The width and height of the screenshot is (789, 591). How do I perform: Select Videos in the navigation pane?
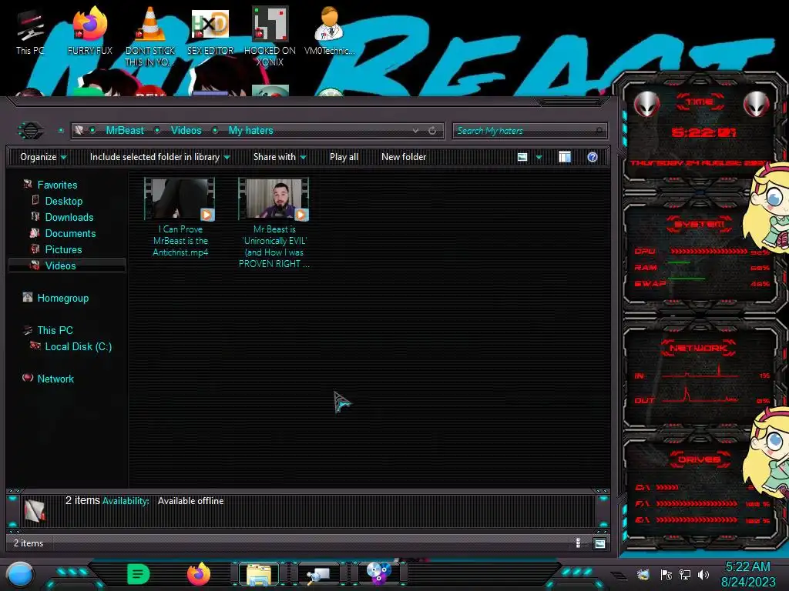[67, 265]
